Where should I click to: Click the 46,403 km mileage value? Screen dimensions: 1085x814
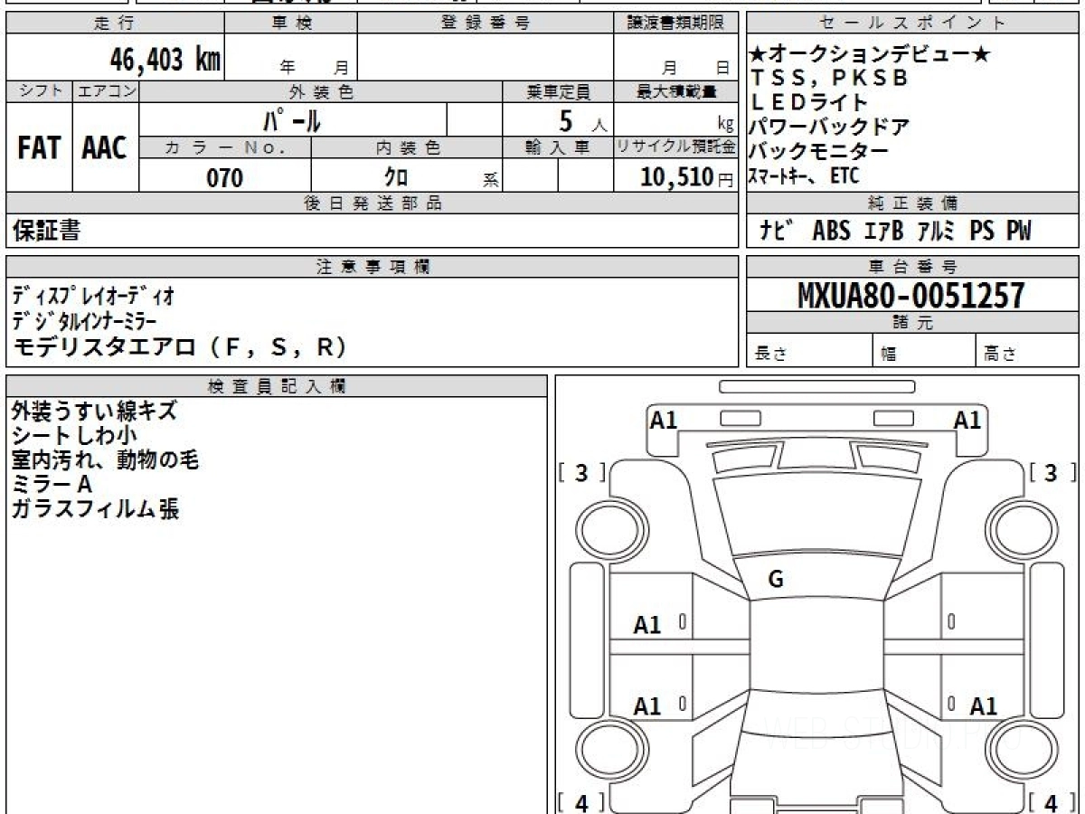[165, 60]
